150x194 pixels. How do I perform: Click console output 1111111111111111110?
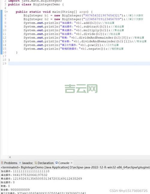(x=31, y=171)
